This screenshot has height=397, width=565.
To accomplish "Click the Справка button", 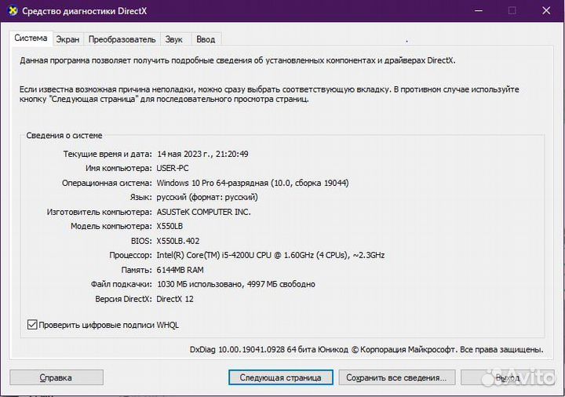I will [56, 377].
